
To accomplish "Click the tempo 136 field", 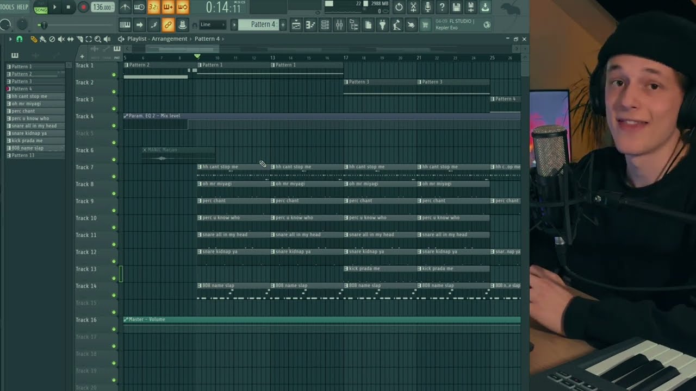I will [102, 7].
